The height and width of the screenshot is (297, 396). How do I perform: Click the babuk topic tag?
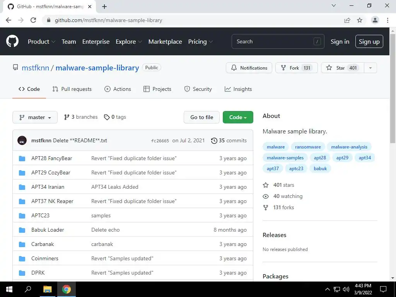[320, 169]
